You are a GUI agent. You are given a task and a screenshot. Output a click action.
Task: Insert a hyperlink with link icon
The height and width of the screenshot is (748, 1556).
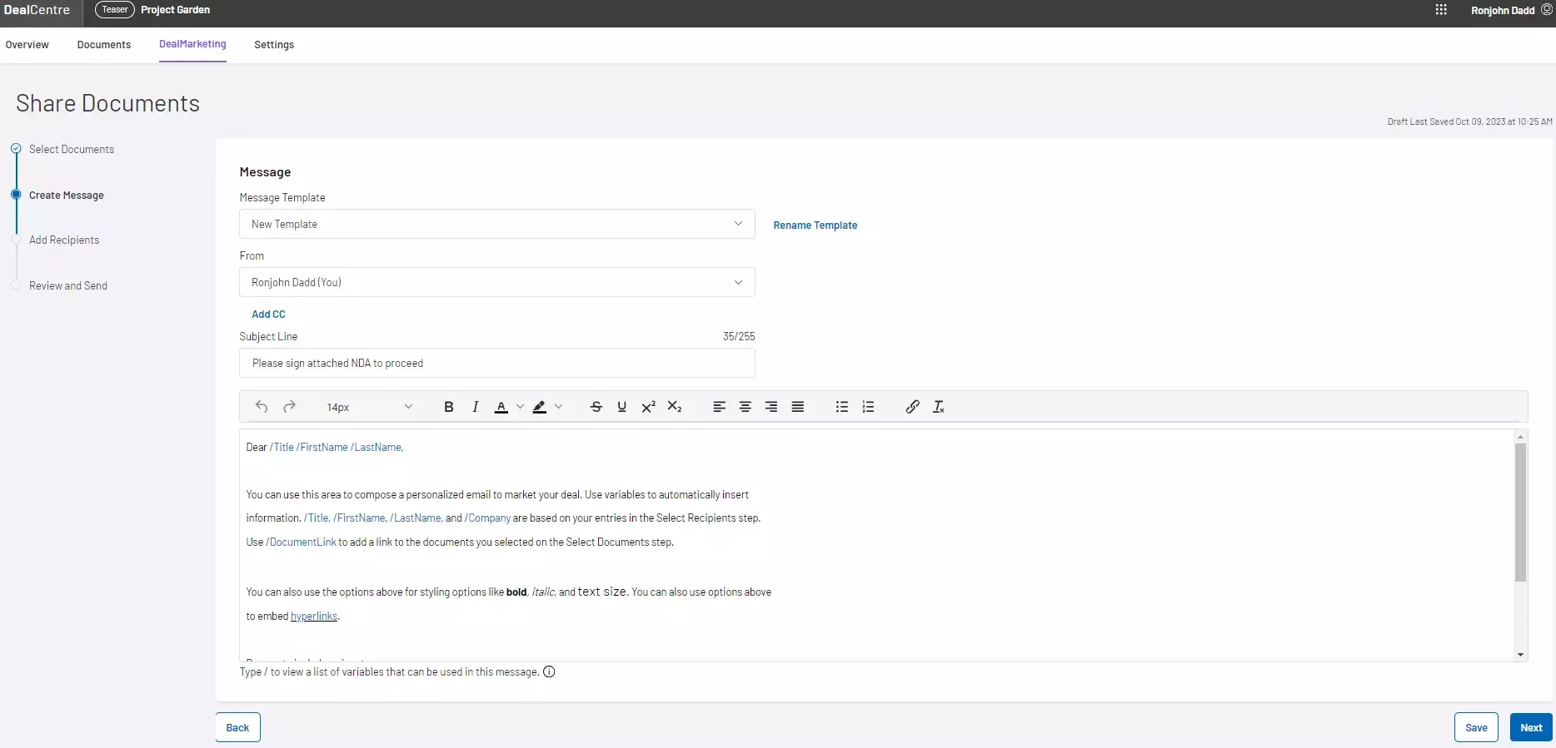click(x=912, y=407)
